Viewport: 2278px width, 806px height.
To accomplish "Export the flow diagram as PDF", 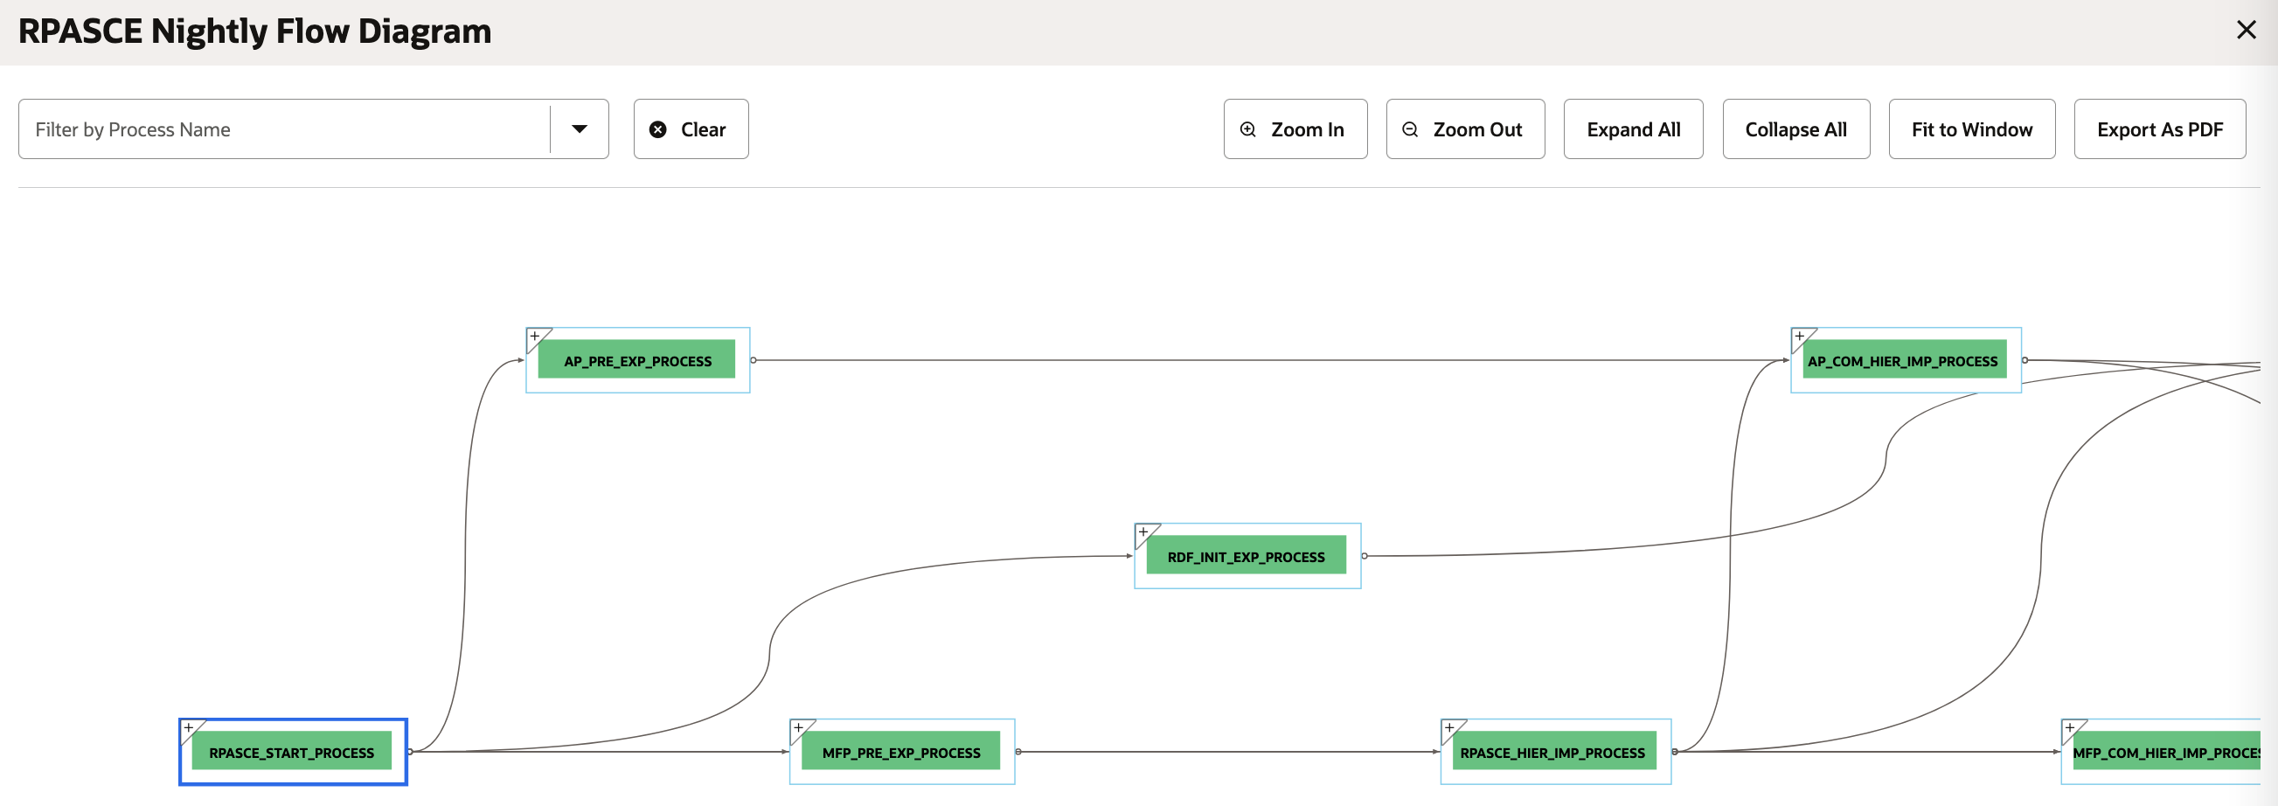I will point(2158,129).
